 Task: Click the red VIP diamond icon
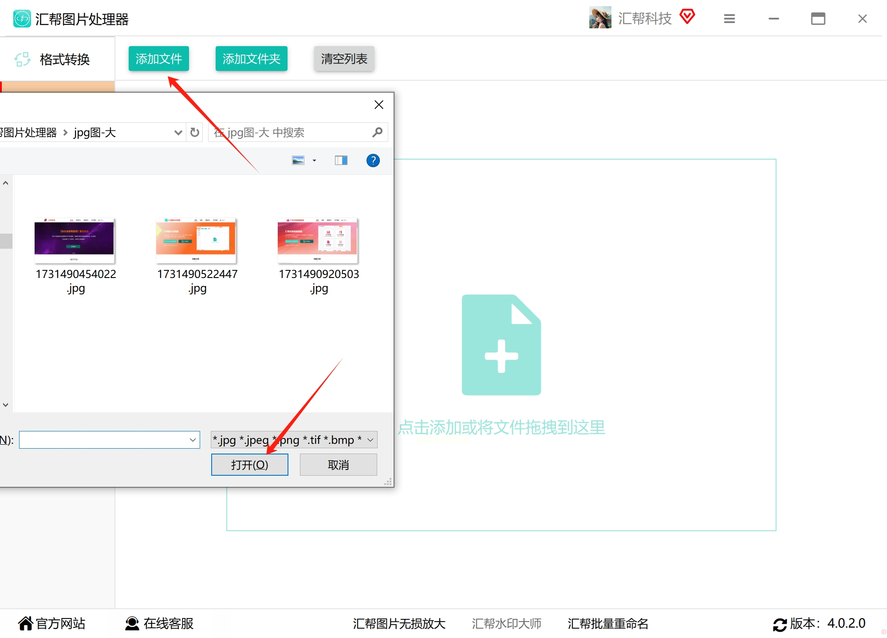(x=687, y=17)
